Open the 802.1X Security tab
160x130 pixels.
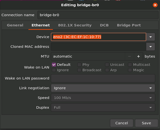(x=75, y=25)
